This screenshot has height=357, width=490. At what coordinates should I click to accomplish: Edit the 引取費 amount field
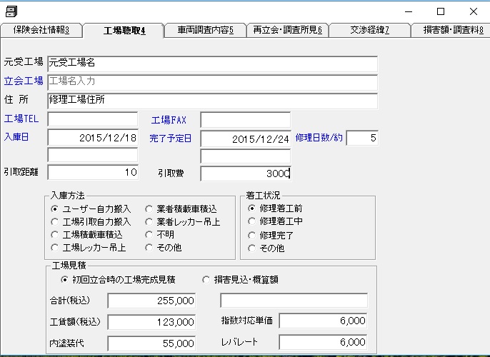(246, 174)
